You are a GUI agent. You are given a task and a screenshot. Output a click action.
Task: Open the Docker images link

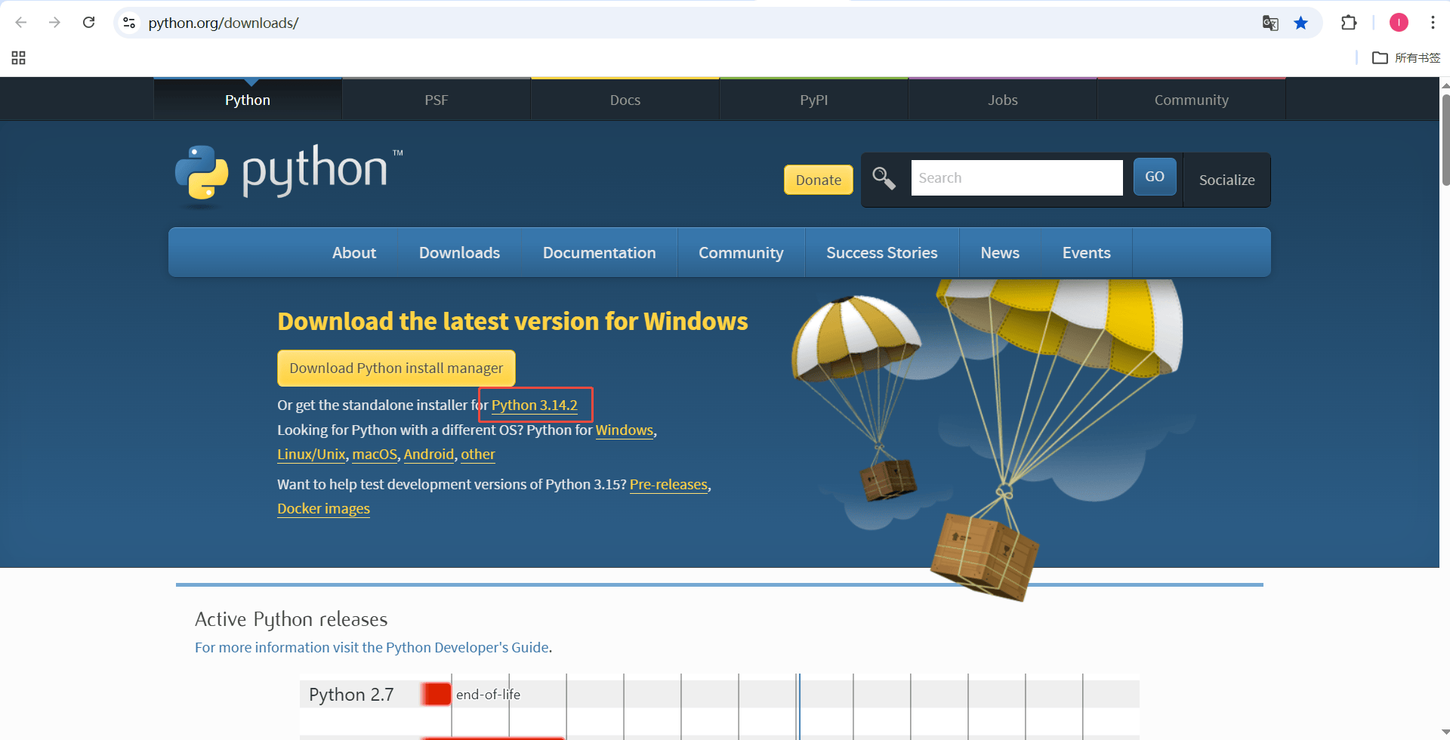pyautogui.click(x=323, y=509)
